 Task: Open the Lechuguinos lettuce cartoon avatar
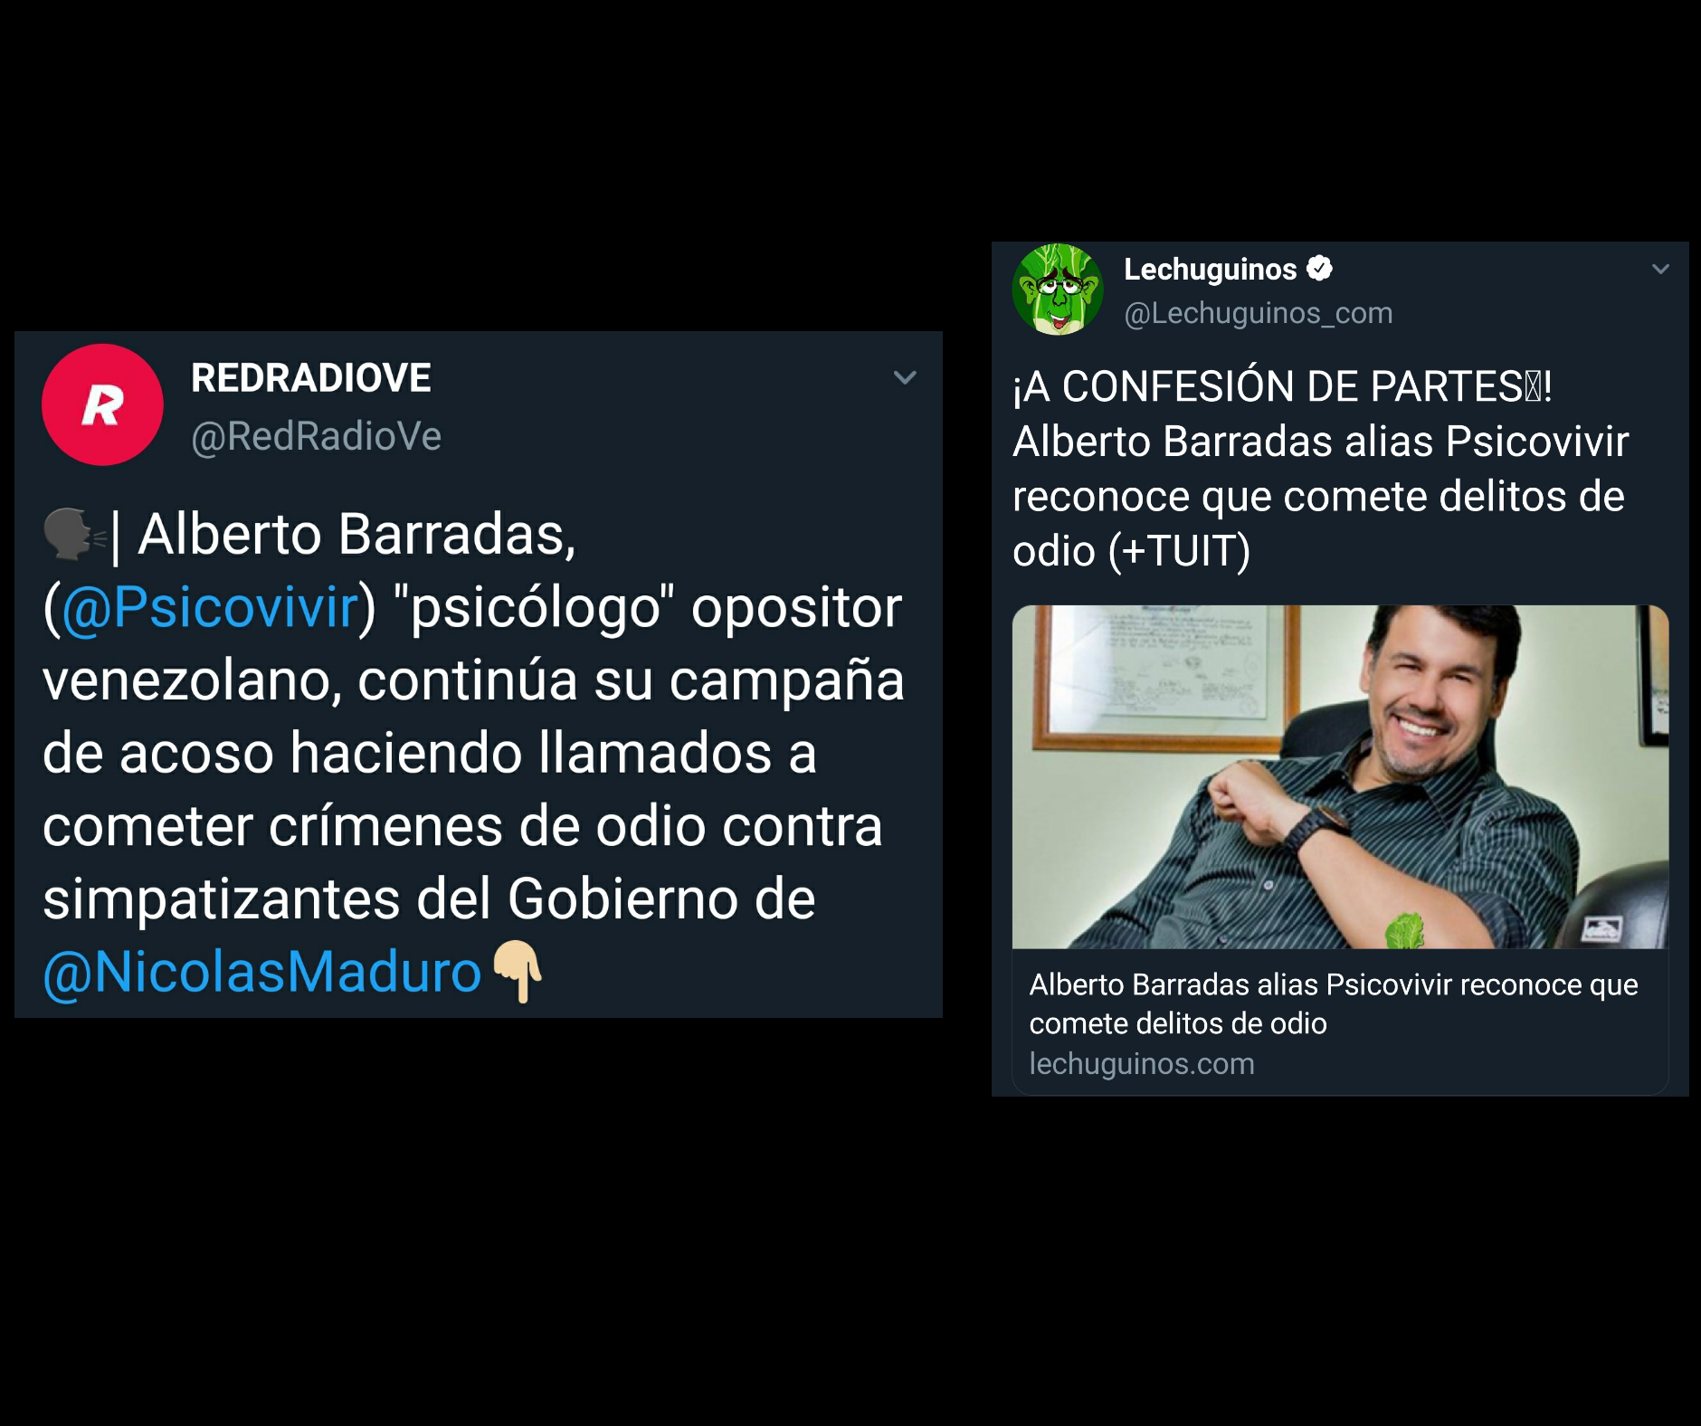(x=1058, y=290)
